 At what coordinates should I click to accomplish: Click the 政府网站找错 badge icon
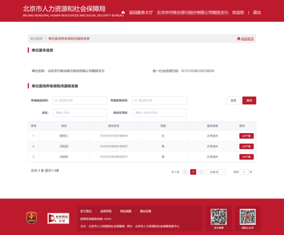58,218
